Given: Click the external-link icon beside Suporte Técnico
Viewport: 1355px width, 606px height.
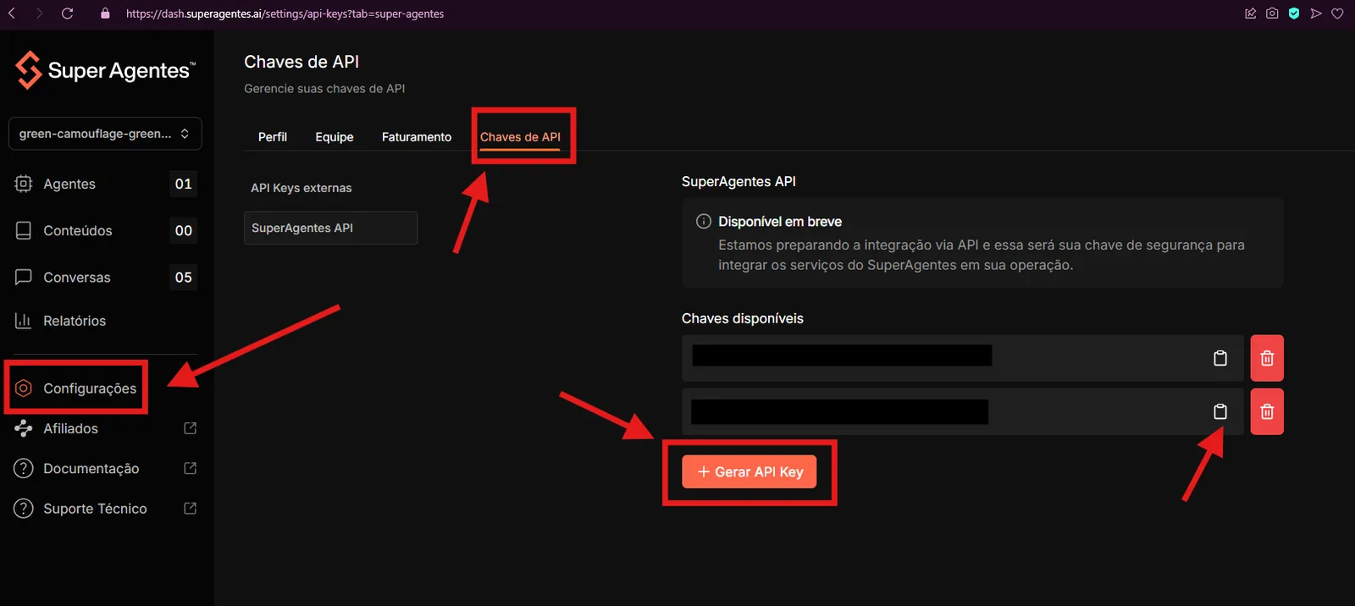Looking at the screenshot, I should [x=190, y=509].
